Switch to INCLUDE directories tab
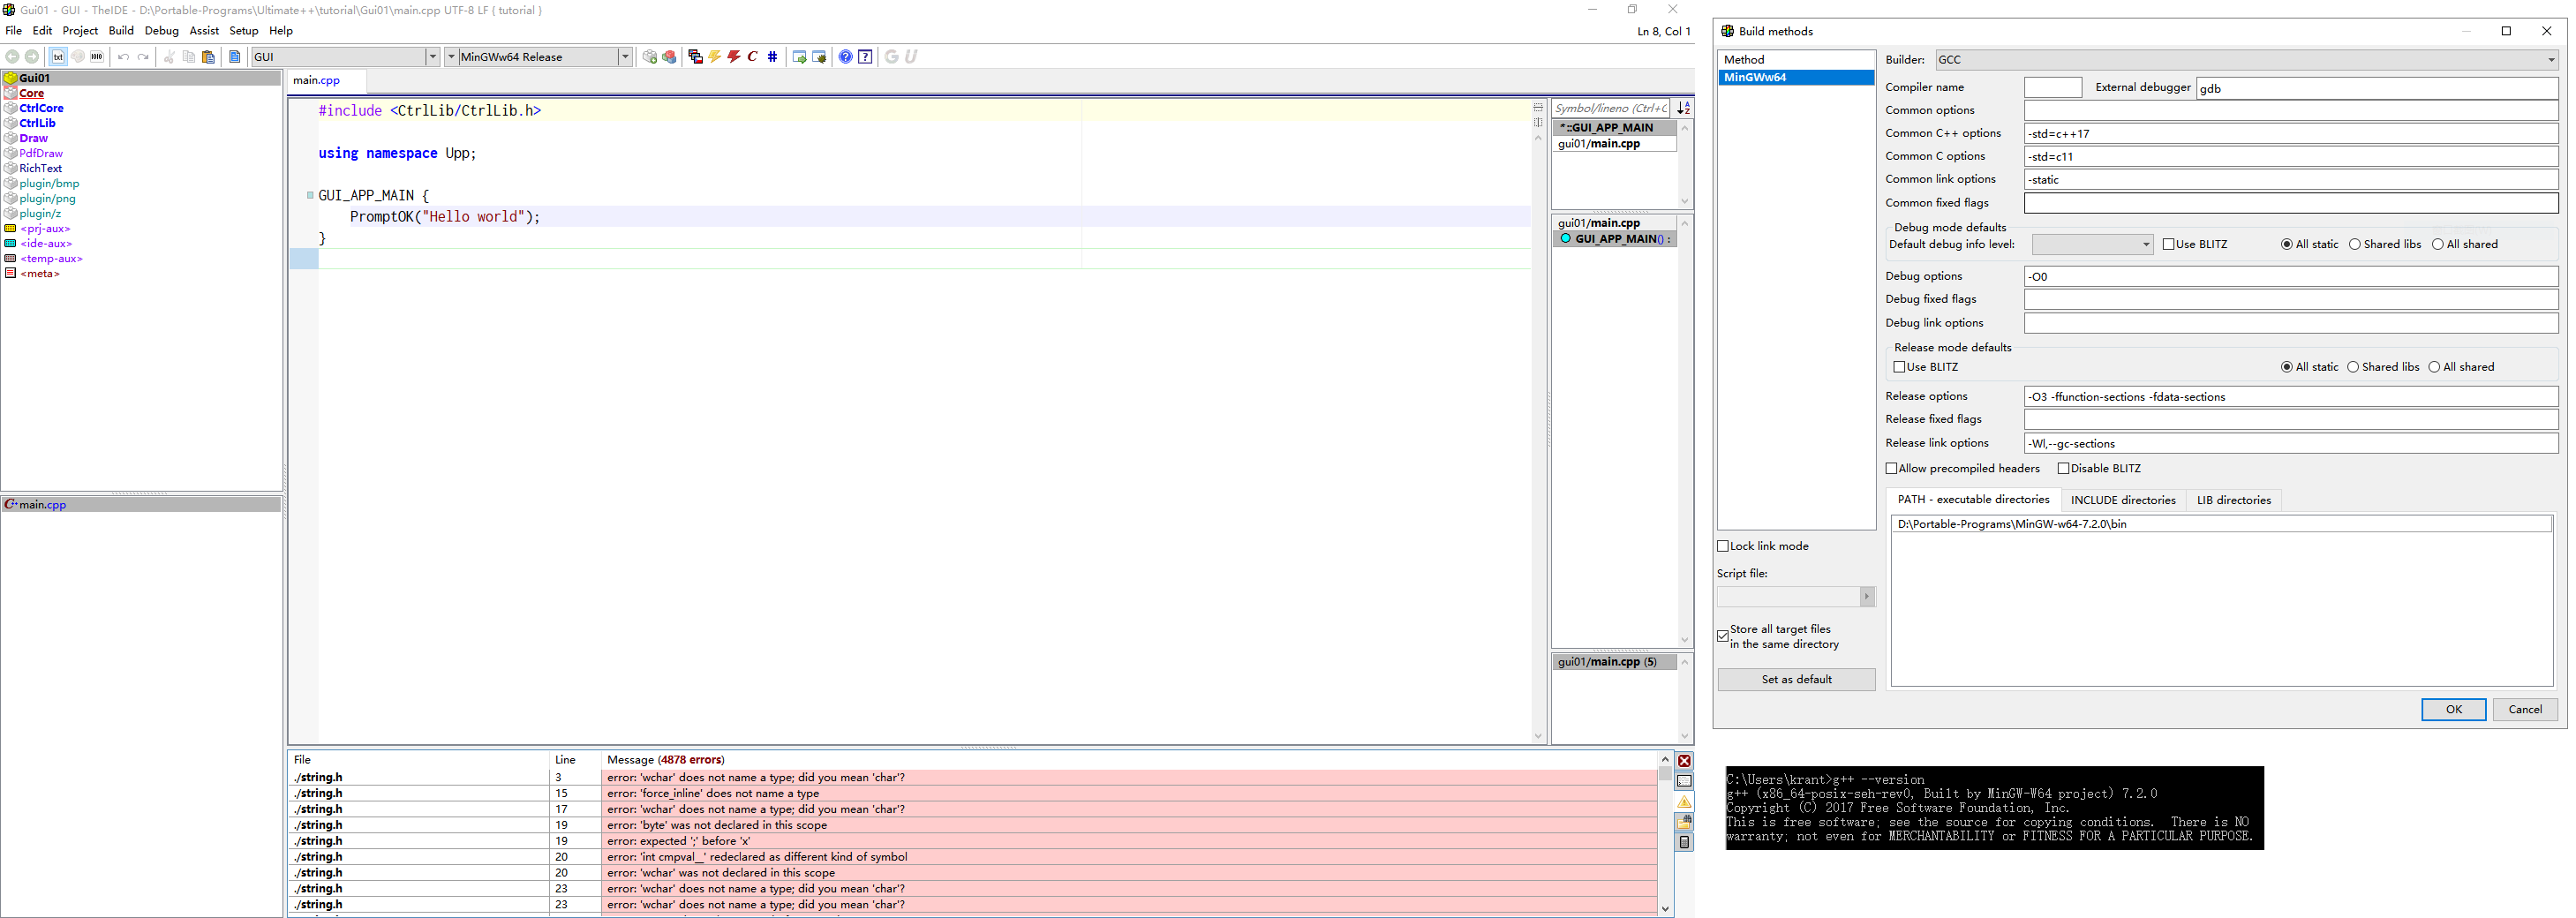Image resolution: width=2576 pixels, height=918 pixels. (x=2122, y=500)
